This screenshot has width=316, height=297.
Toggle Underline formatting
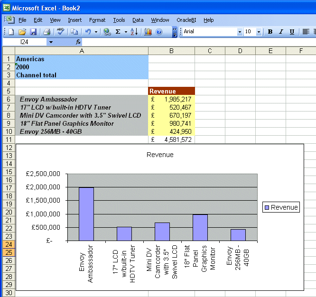[292, 32]
